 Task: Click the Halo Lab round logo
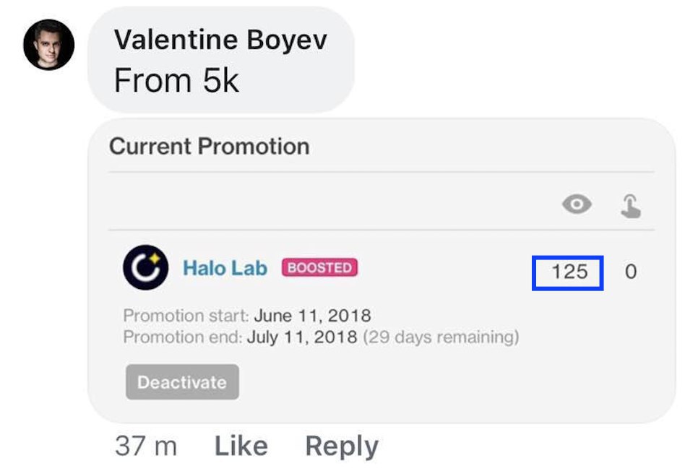(x=145, y=267)
